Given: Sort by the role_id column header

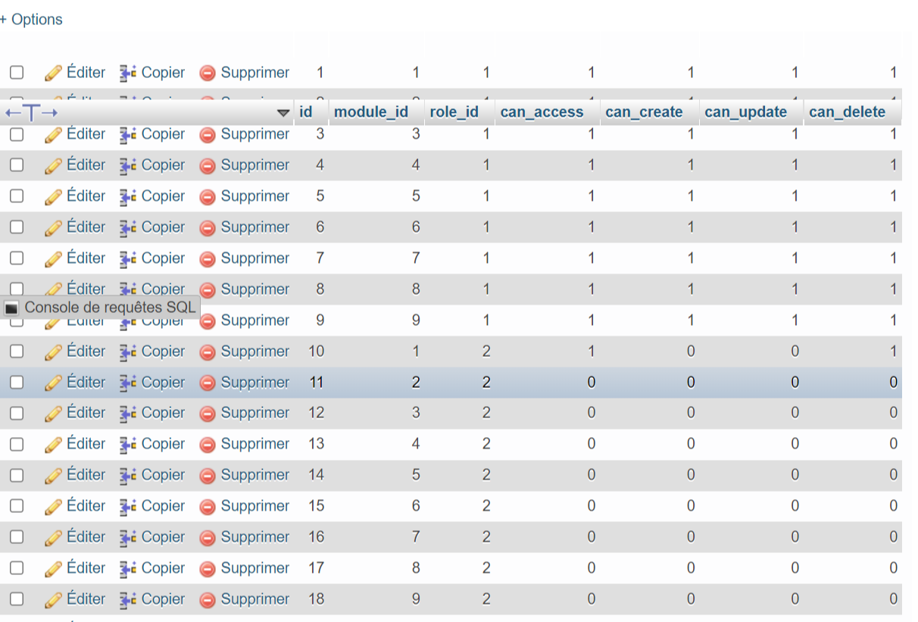Looking at the screenshot, I should click(454, 112).
